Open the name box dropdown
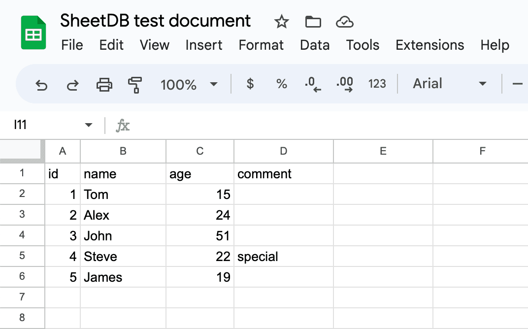 [x=89, y=125]
